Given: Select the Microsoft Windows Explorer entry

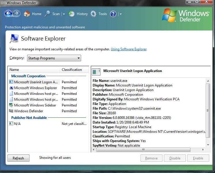Looking at the screenshot, I should tap(35, 88).
